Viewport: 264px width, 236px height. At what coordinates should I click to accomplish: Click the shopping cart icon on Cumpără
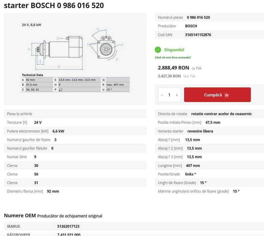point(227,95)
